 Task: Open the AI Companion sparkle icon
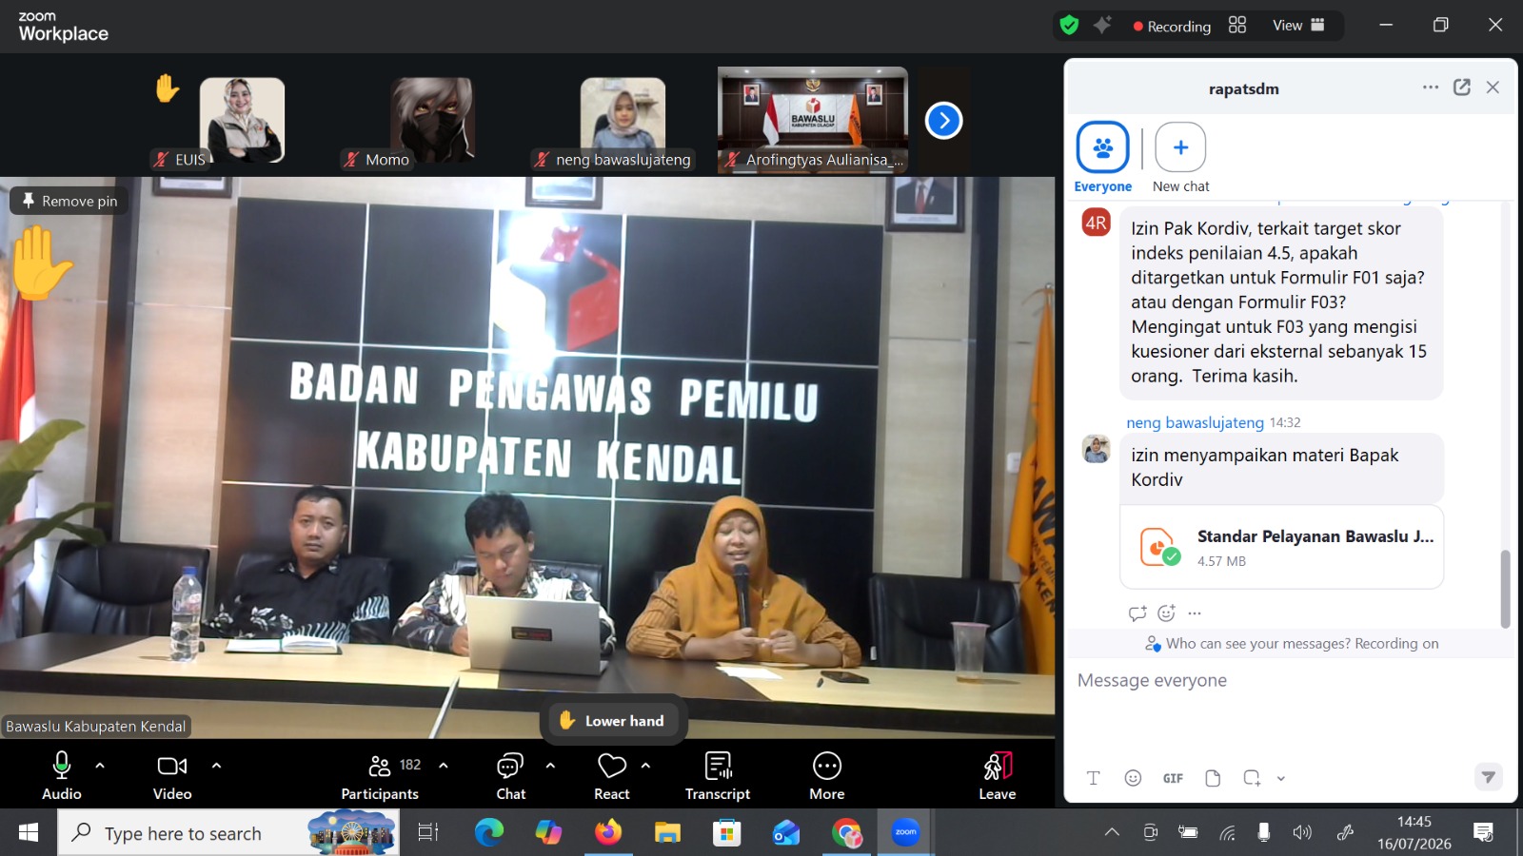point(1102,26)
